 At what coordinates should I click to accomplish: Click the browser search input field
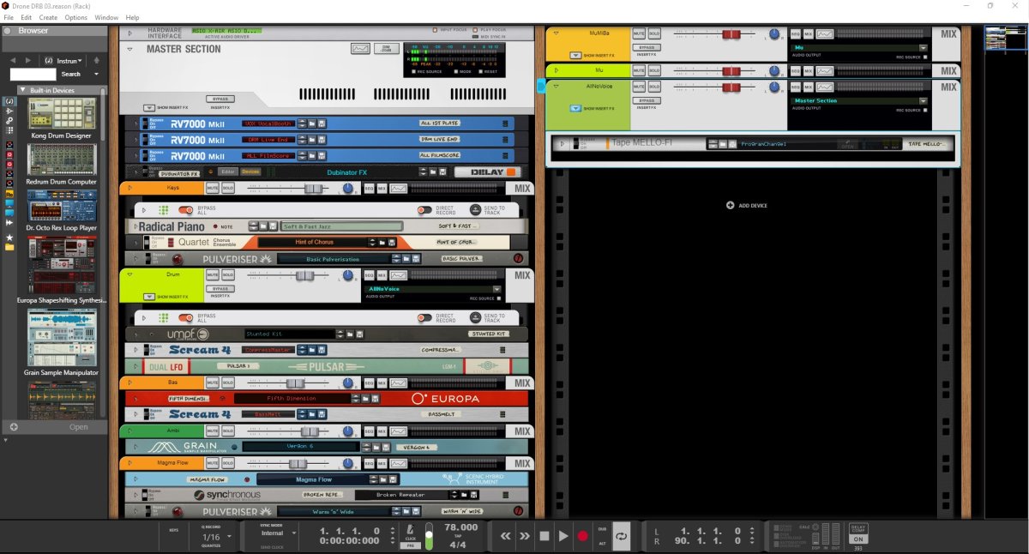pyautogui.click(x=33, y=75)
